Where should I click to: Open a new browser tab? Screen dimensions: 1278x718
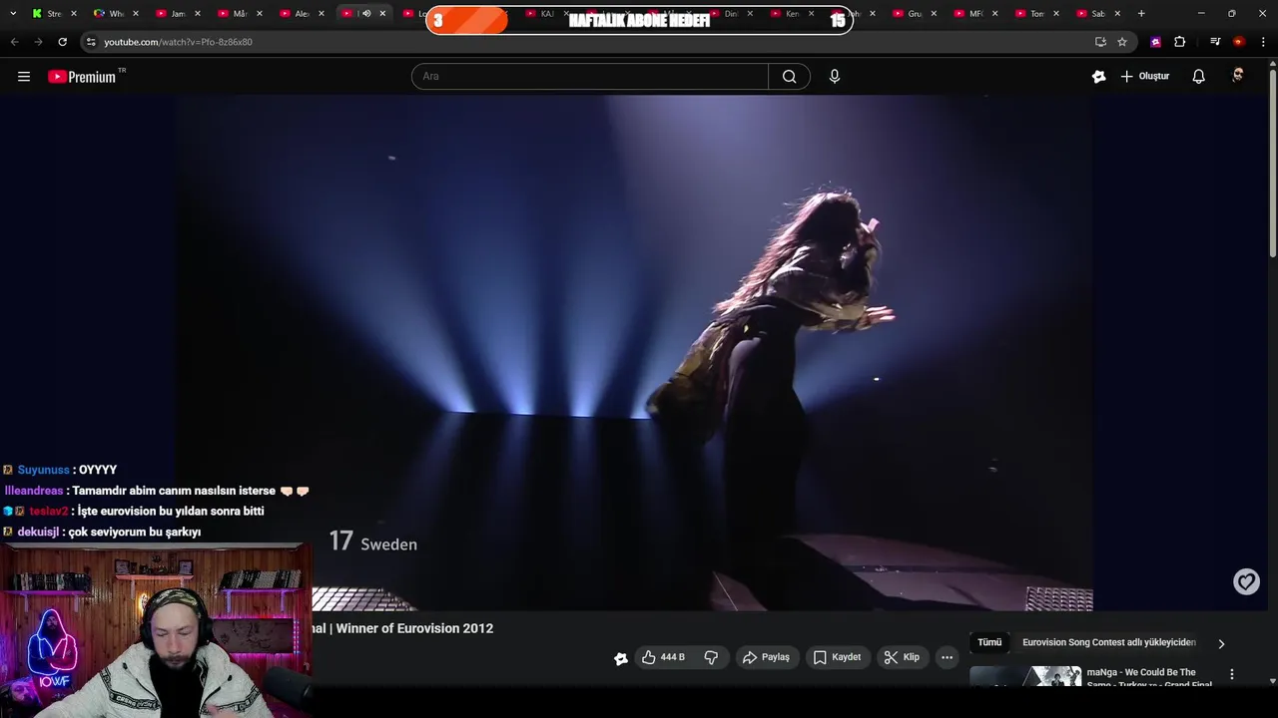coord(1141,14)
